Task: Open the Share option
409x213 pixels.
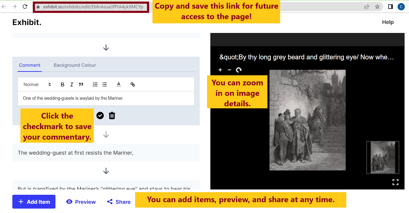Action: pyautogui.click(x=119, y=202)
